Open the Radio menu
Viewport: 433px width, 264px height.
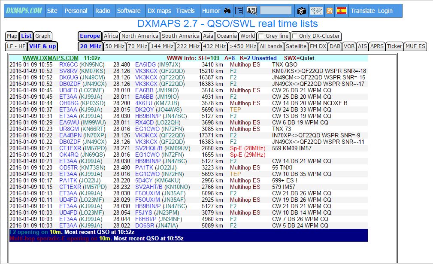[103, 11]
